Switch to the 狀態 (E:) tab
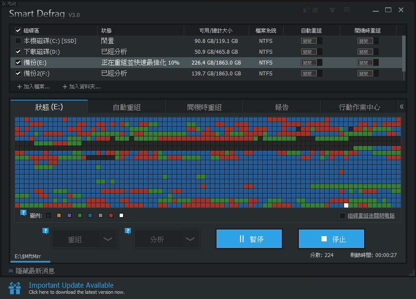Image resolution: width=416 pixels, height=299 pixels. tap(49, 107)
